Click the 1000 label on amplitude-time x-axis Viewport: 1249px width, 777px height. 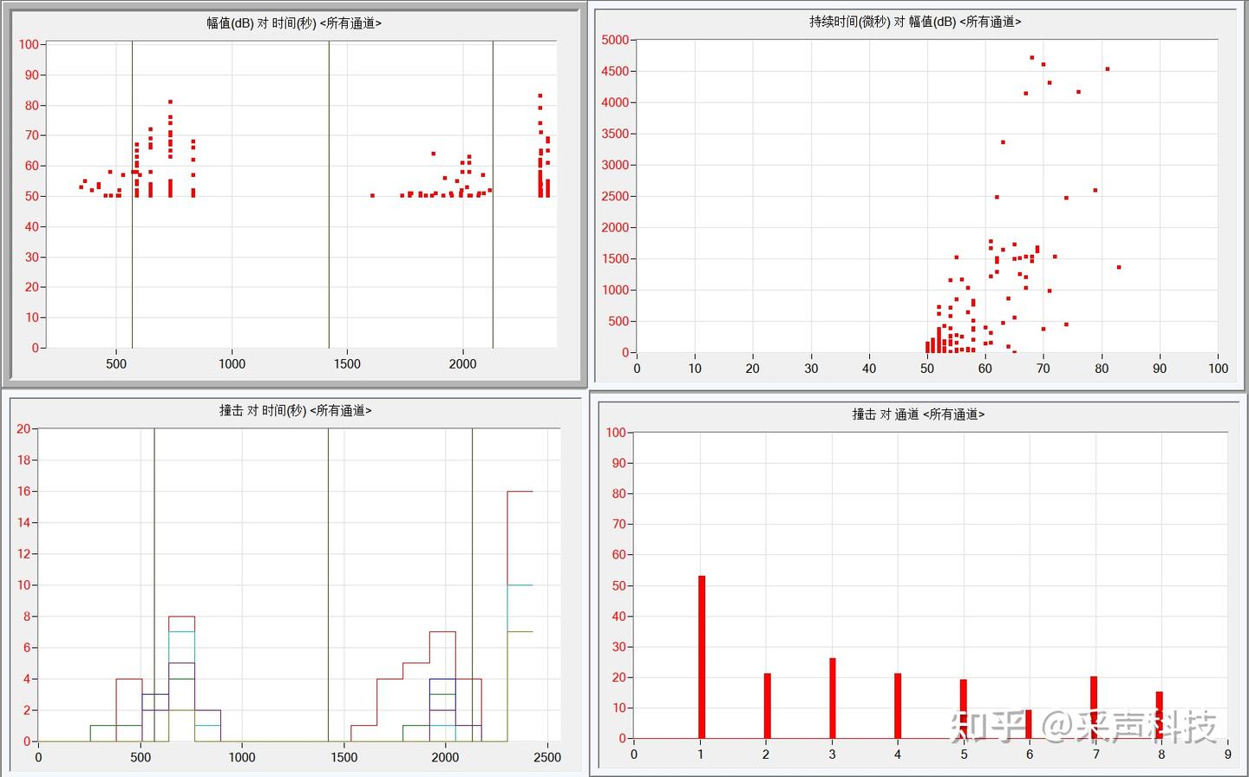232,364
